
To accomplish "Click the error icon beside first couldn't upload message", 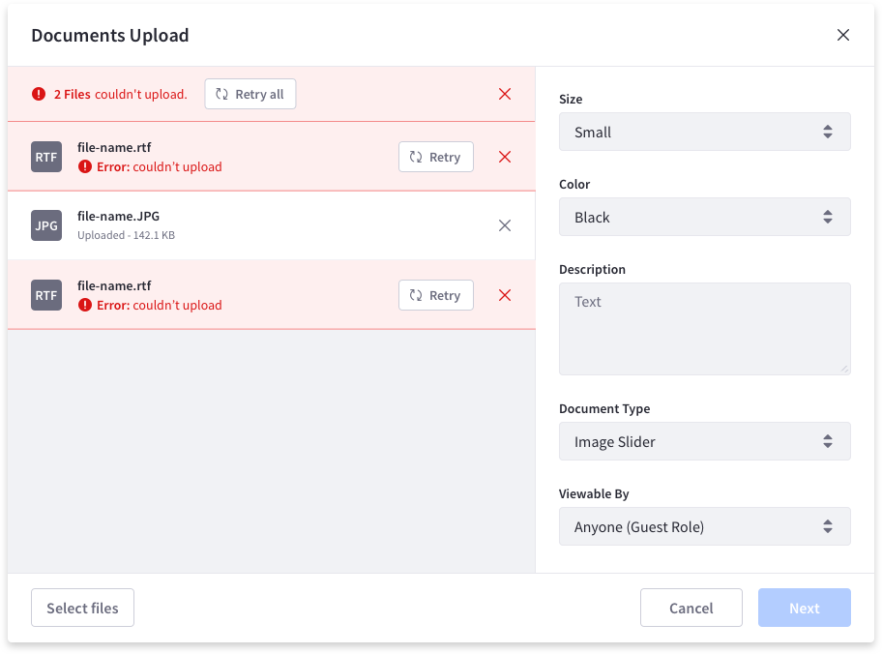I will click(x=84, y=166).
